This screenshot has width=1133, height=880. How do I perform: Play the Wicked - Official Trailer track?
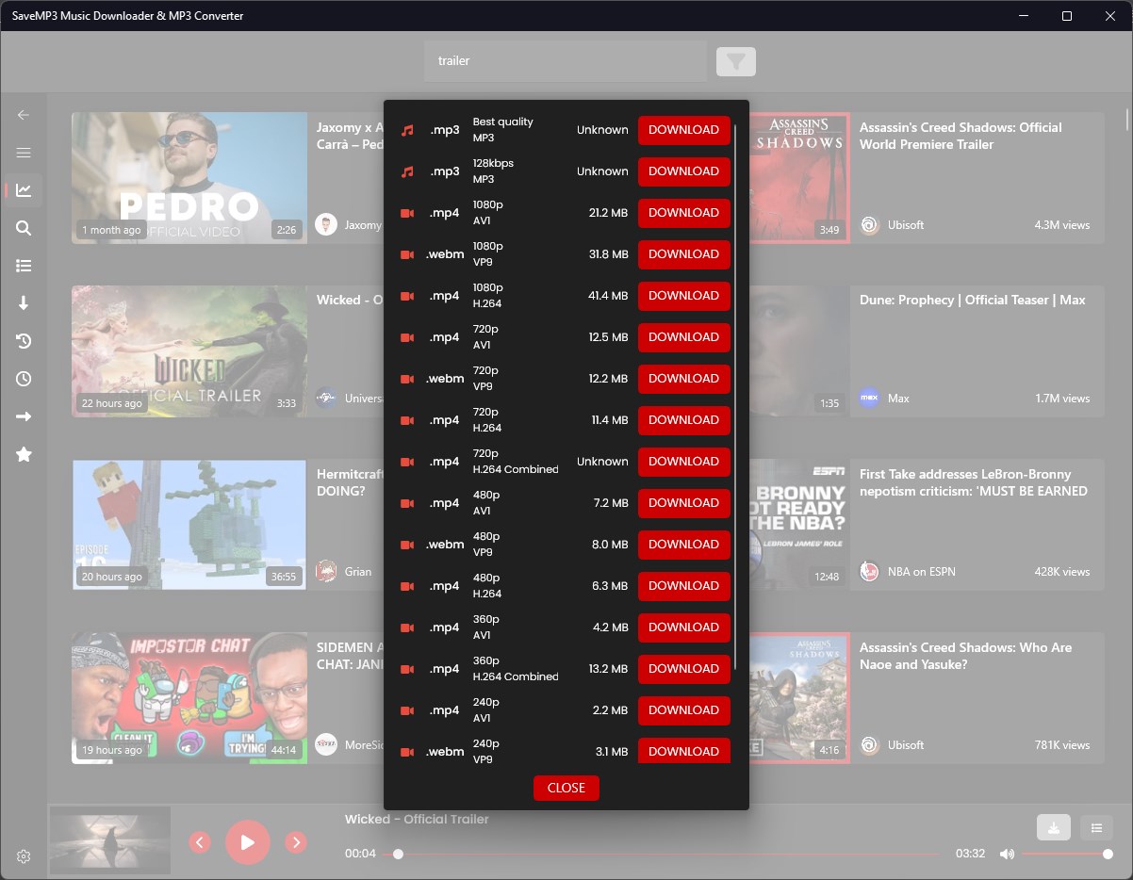[x=248, y=842]
